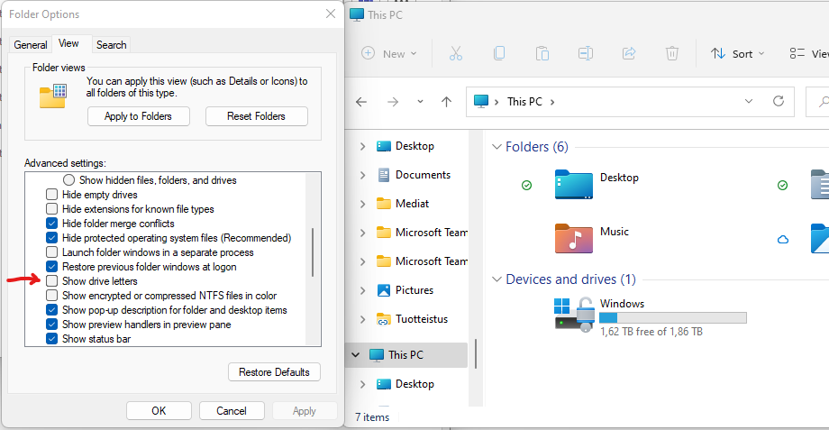Image resolution: width=829 pixels, height=430 pixels.
Task: Expand the Pictures tree node
Action: (362, 290)
